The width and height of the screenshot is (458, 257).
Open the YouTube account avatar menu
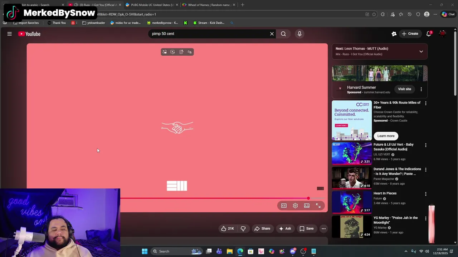(x=443, y=34)
